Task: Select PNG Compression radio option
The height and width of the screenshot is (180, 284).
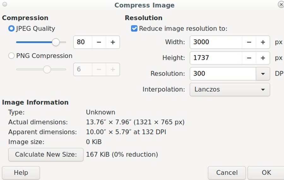Action: pyautogui.click(x=12, y=56)
